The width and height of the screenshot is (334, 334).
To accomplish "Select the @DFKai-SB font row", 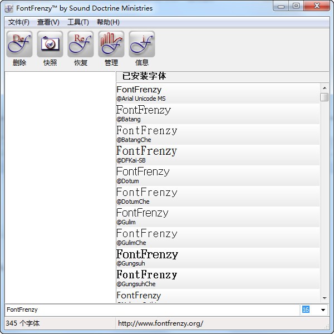I will (218, 155).
